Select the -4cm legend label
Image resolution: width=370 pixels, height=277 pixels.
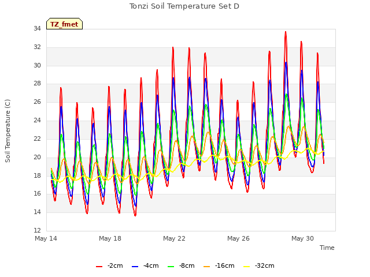click(151, 265)
